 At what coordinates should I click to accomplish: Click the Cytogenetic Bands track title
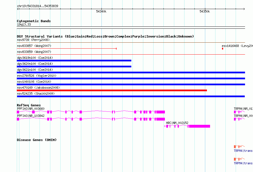click(x=34, y=21)
